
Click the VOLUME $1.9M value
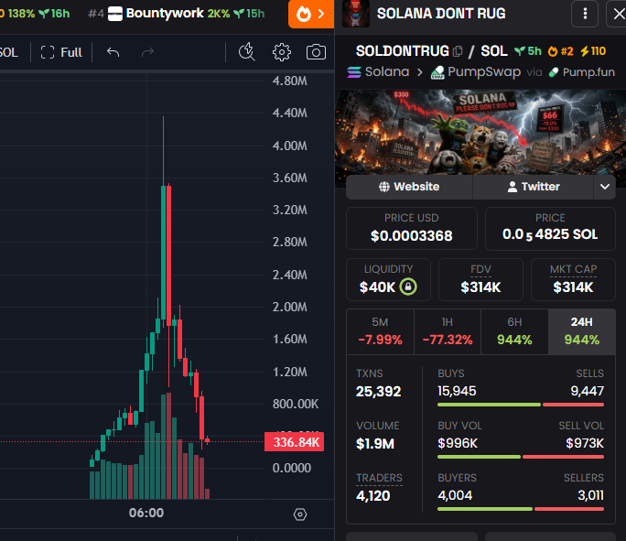[375, 444]
